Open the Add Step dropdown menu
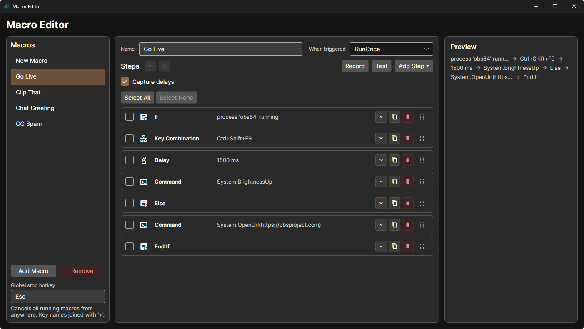 pos(414,66)
